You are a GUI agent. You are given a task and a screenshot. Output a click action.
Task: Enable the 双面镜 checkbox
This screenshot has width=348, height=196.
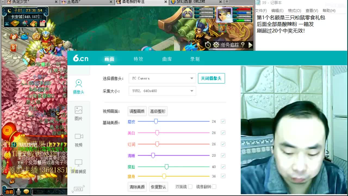click(x=190, y=187)
